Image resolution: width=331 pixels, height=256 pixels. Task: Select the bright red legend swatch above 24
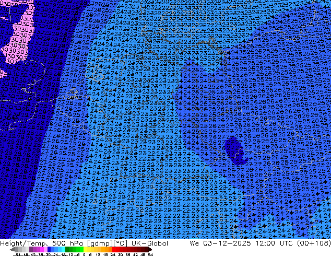click(114, 250)
